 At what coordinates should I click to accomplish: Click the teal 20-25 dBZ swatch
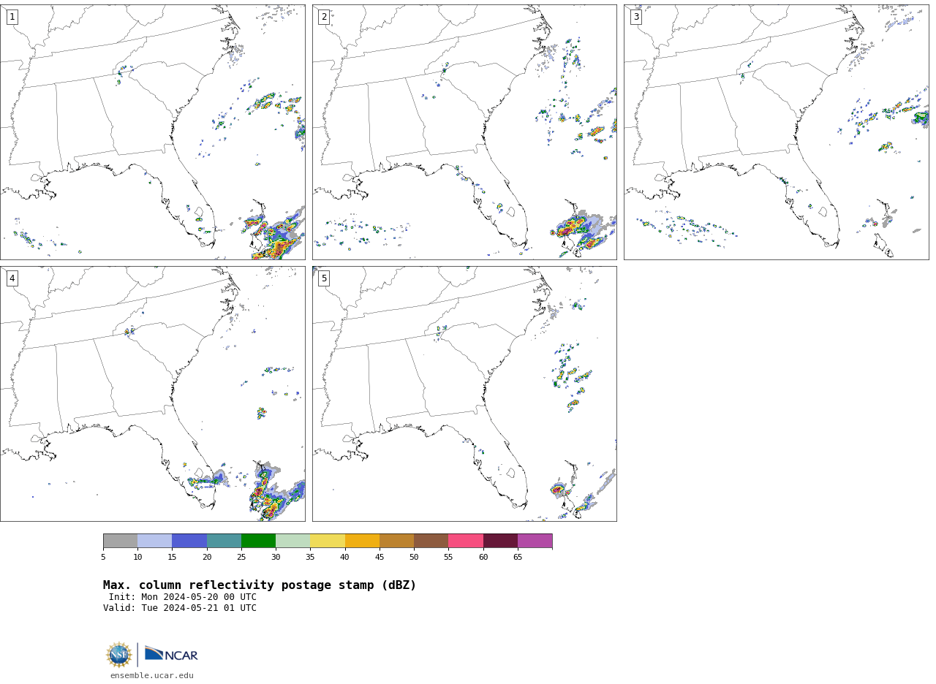(224, 541)
